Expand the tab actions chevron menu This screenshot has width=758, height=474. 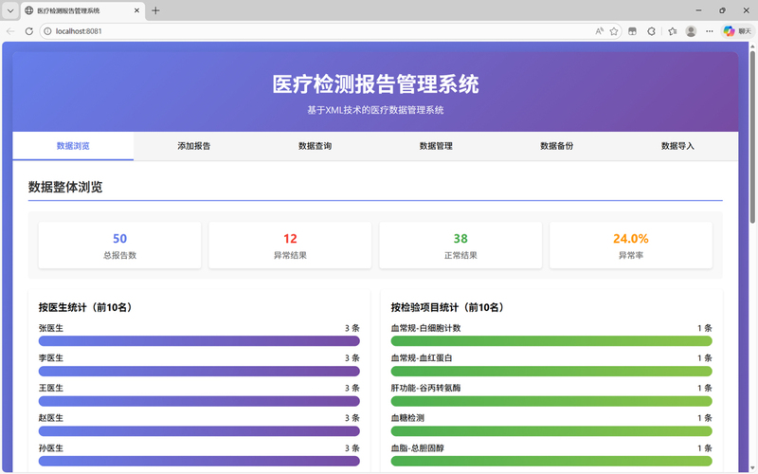(9, 10)
